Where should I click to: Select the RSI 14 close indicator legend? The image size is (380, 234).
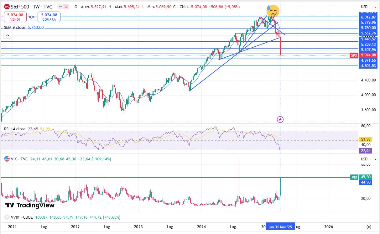point(15,129)
